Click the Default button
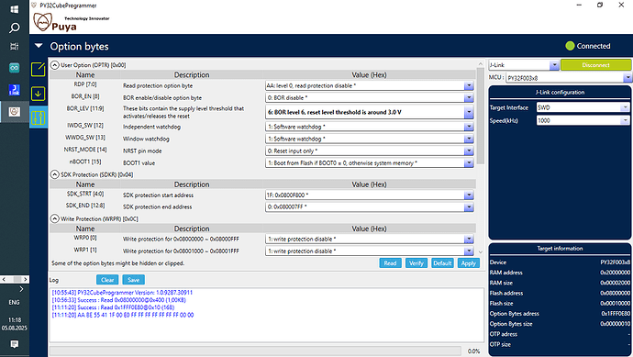This screenshot has width=633, height=357. tap(442, 263)
